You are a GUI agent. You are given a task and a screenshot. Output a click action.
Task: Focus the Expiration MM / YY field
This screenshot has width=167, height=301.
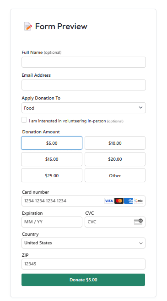tap(52, 222)
